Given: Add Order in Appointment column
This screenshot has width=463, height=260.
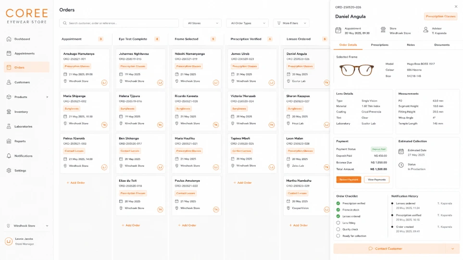Looking at the screenshot, I should click(x=76, y=183).
